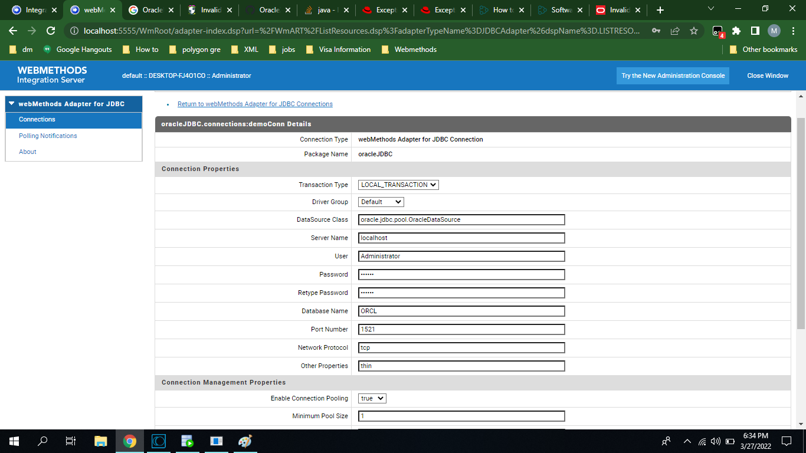Image resolution: width=806 pixels, height=453 pixels.
Task: Open the tab search chevron
Action: tap(710, 9)
